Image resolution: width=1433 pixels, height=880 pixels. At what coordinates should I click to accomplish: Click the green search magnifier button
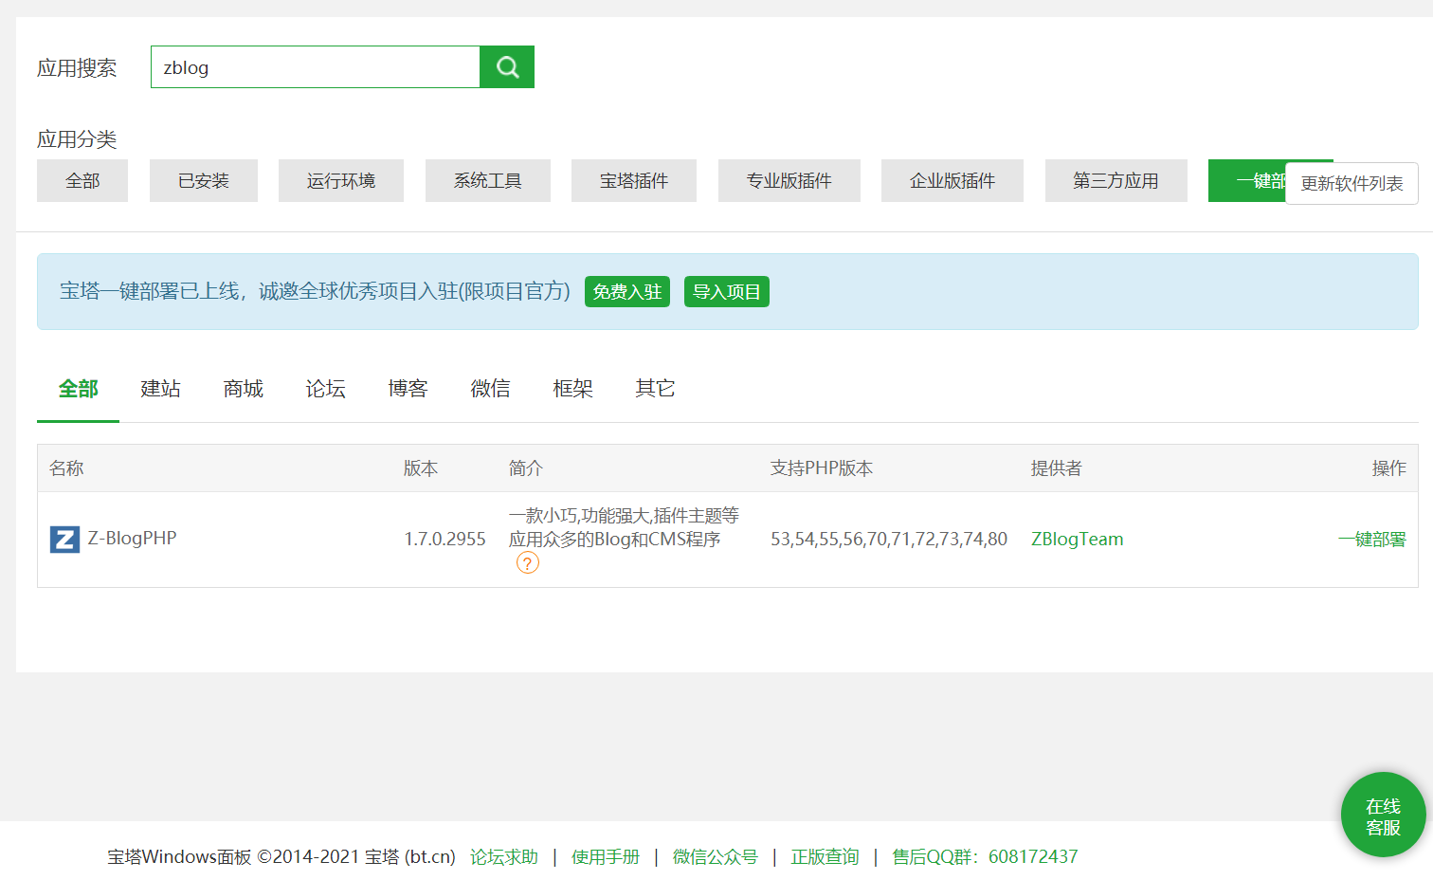[507, 67]
